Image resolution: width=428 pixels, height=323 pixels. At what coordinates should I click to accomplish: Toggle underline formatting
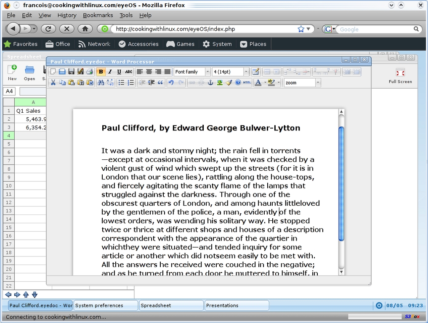click(x=119, y=72)
